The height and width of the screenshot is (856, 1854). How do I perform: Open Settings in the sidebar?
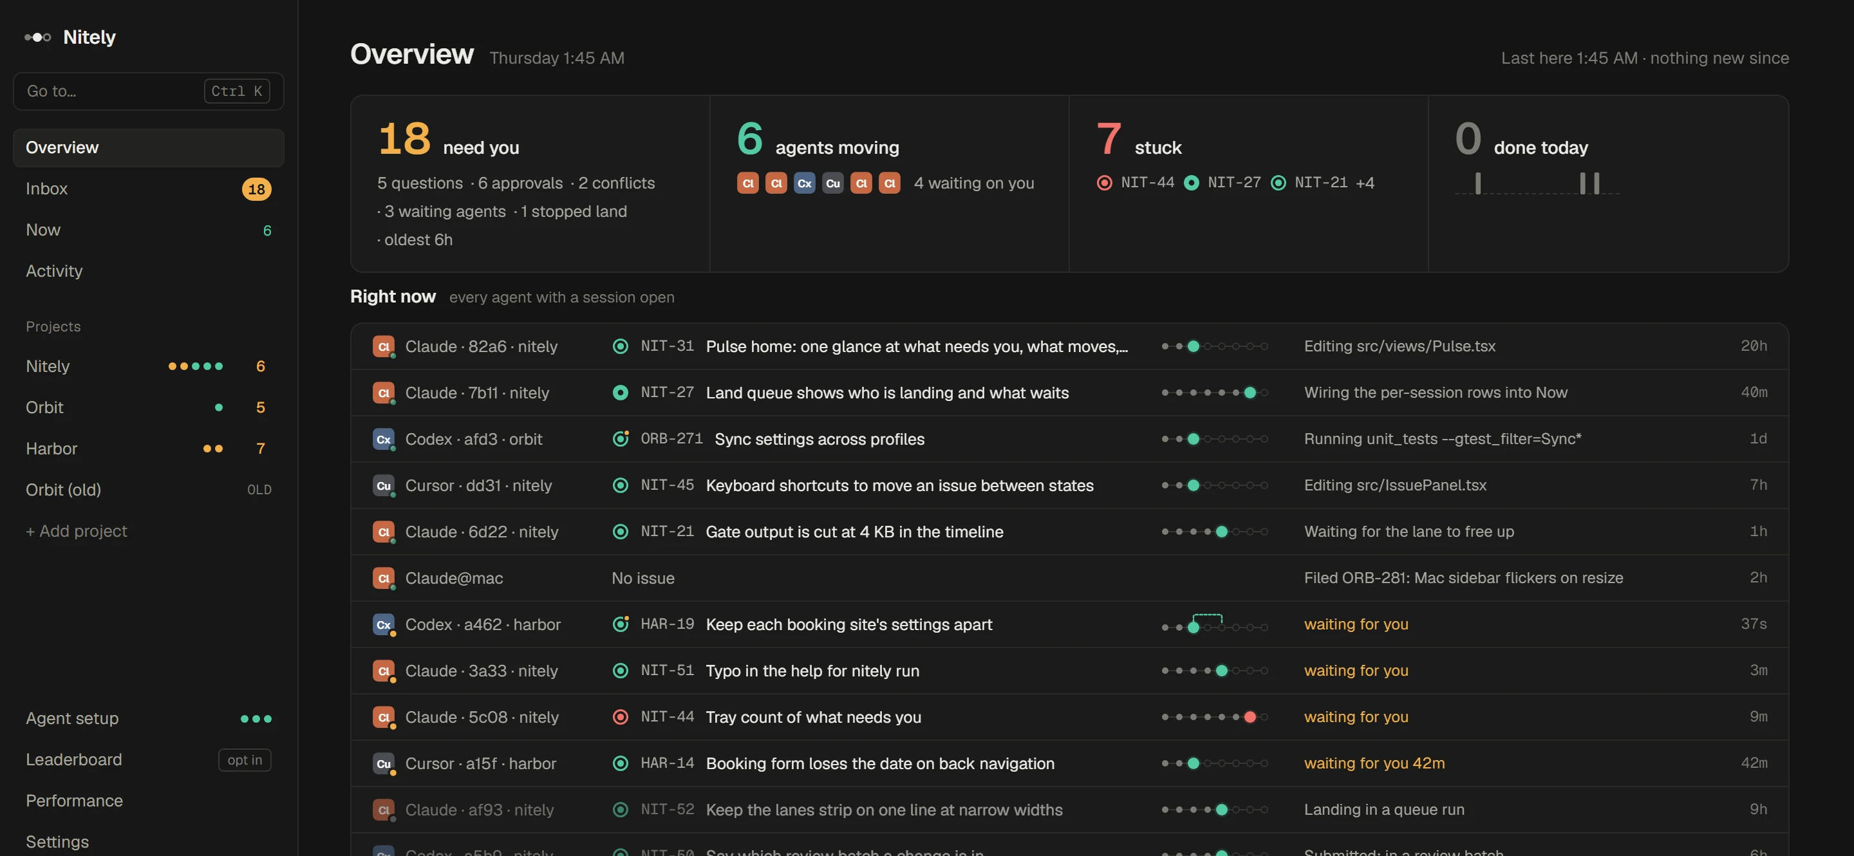[148, 842]
